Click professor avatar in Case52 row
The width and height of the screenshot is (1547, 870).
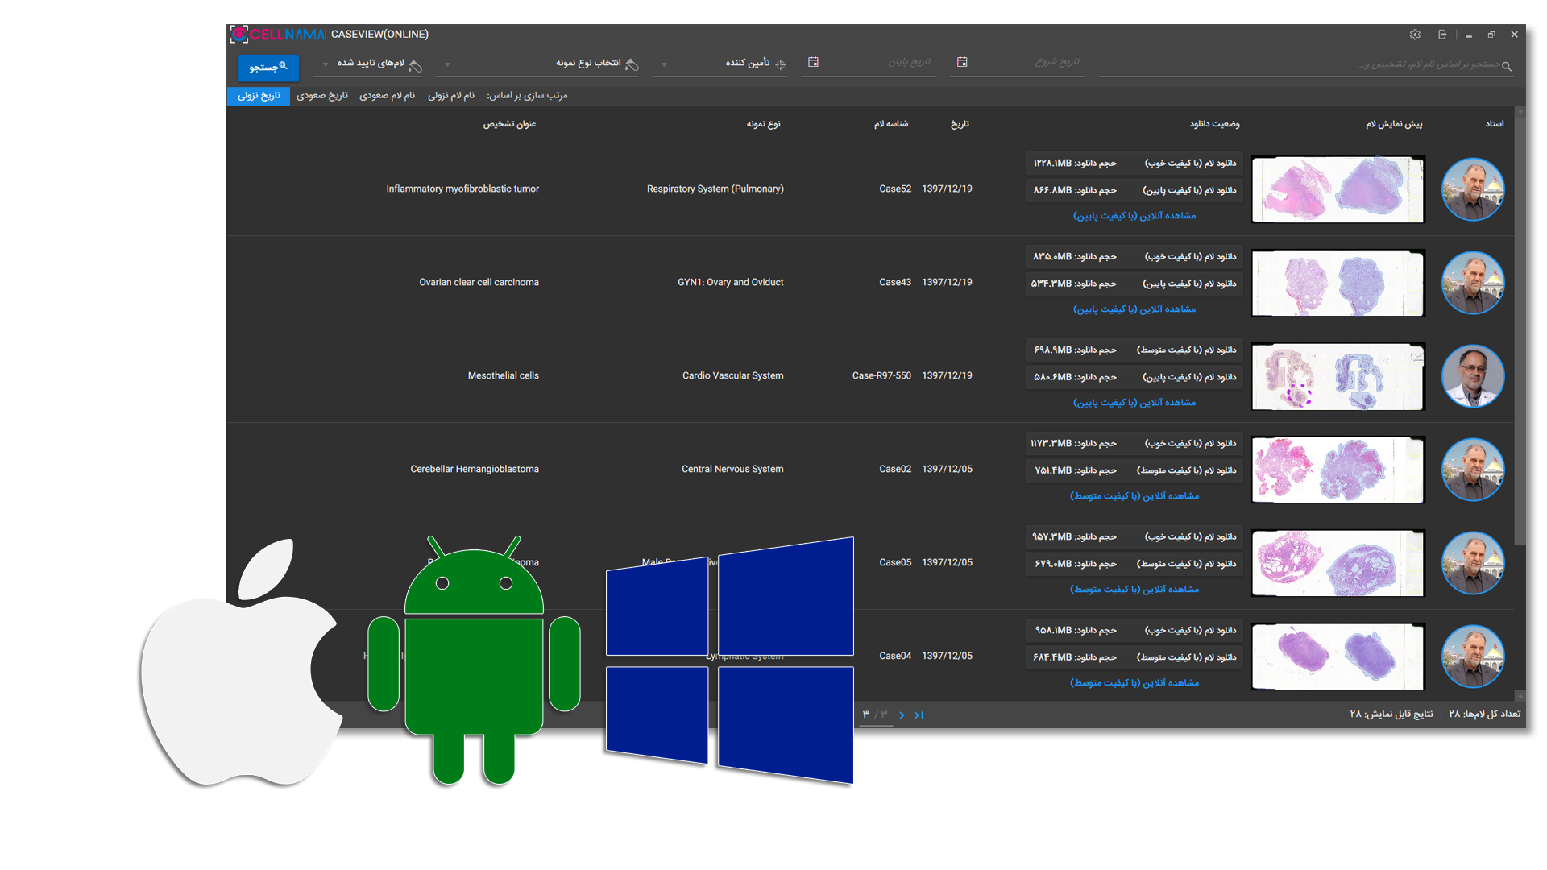point(1473,189)
